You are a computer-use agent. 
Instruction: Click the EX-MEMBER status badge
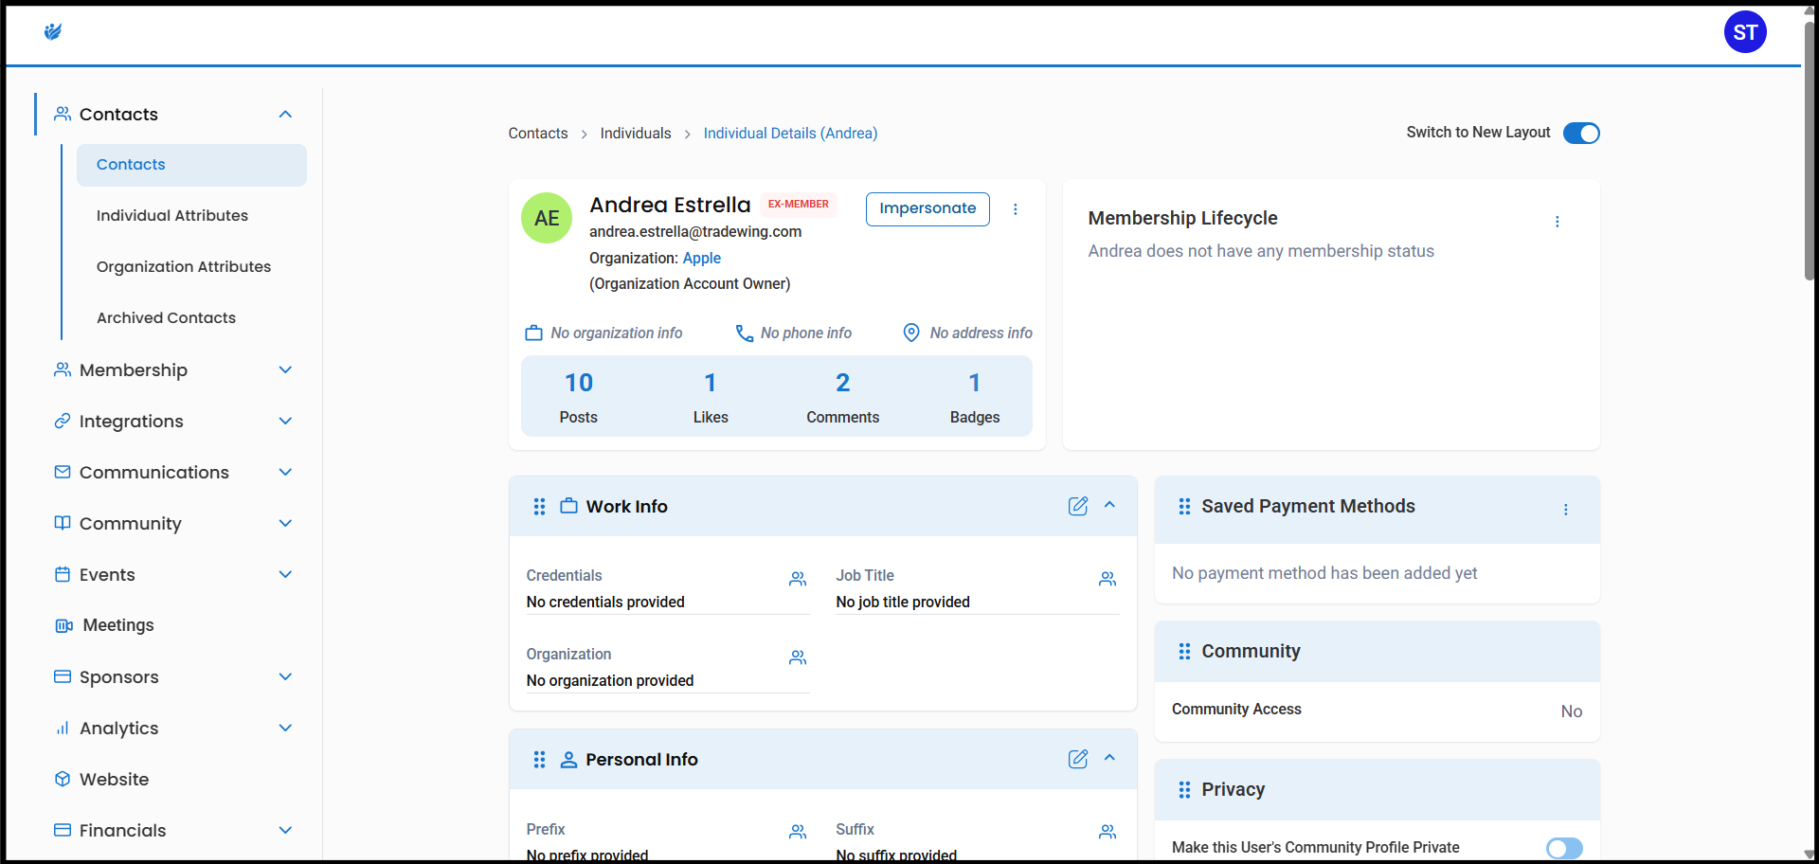(x=798, y=205)
